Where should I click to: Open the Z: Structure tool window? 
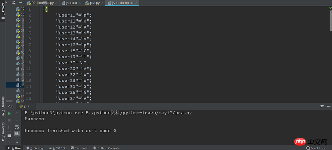click(3, 106)
